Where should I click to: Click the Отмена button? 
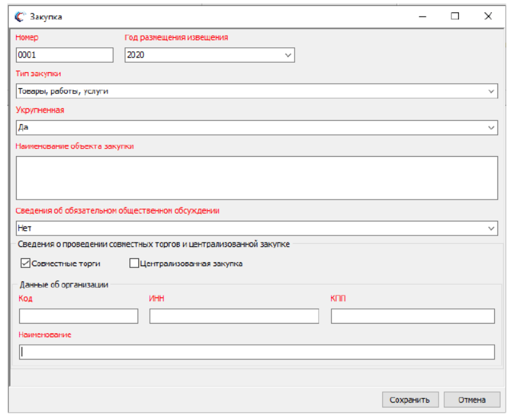[471, 400]
